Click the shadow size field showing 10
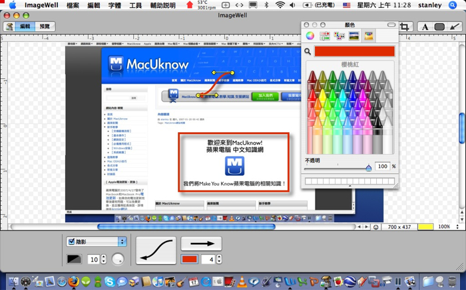 click(x=94, y=259)
